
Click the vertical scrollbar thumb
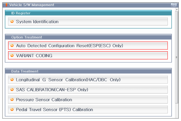click(177, 57)
